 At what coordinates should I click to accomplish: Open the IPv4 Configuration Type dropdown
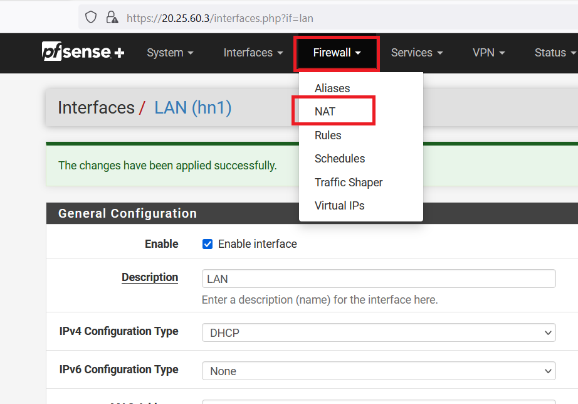click(x=379, y=332)
